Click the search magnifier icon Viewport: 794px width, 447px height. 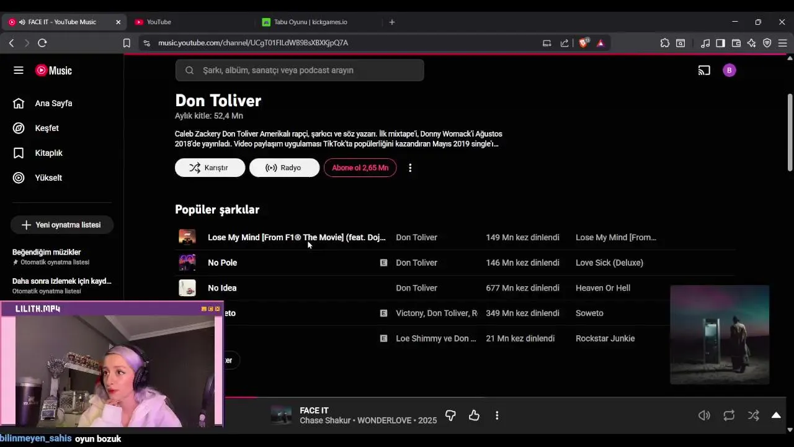tap(190, 70)
